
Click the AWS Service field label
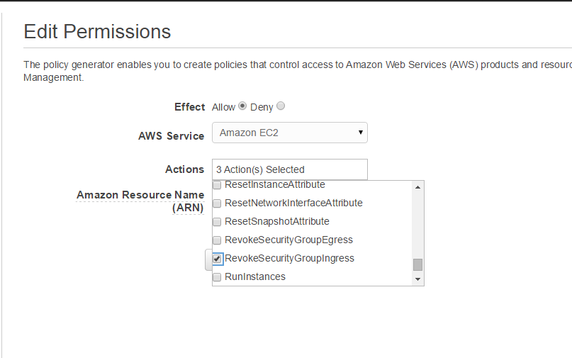tap(171, 135)
